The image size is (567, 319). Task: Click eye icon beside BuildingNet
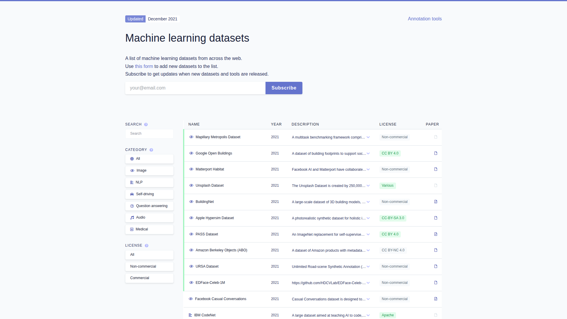click(191, 202)
